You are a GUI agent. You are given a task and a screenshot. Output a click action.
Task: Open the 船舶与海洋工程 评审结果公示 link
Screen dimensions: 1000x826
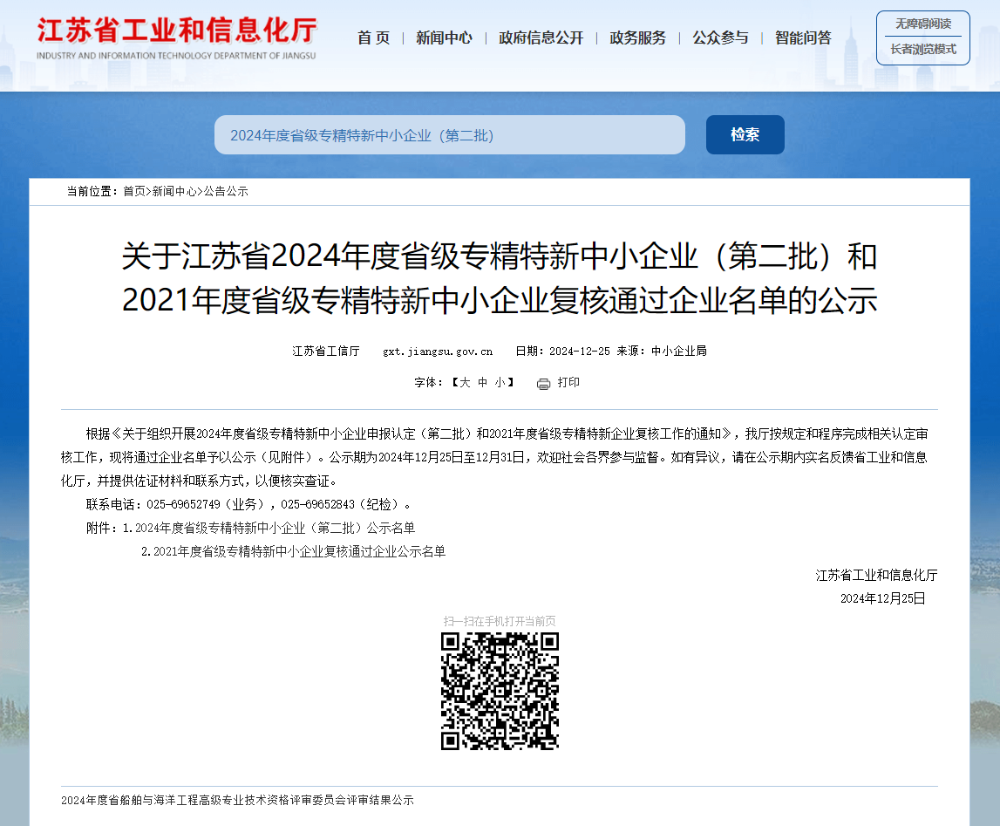click(x=237, y=800)
